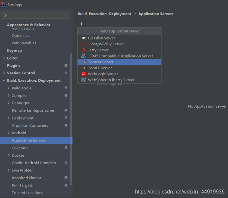The image size is (228, 198).
Task: Click the plus icon to add server
Action: pyautogui.click(x=81, y=24)
